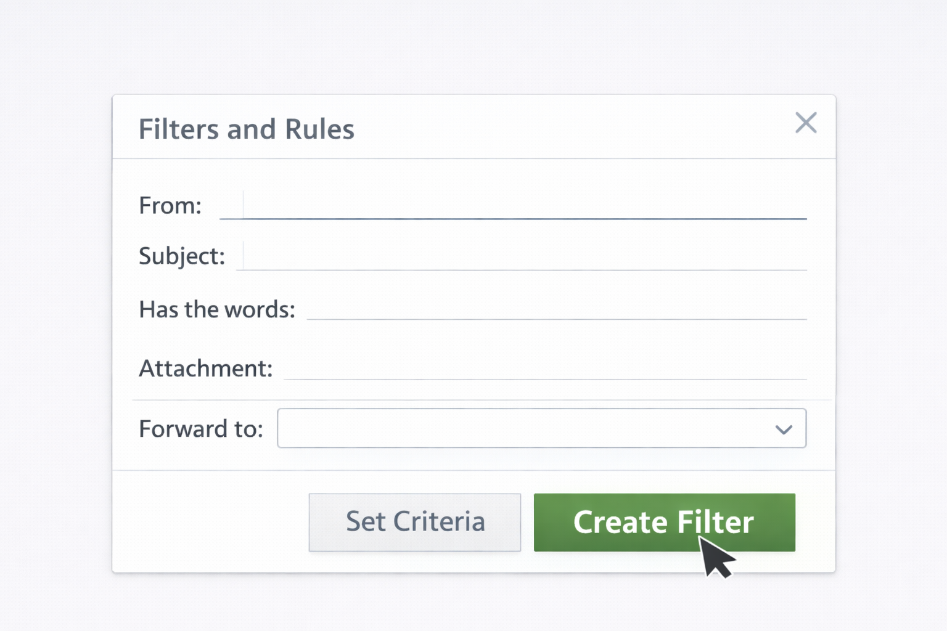The height and width of the screenshot is (631, 947).
Task: Click the Forward to chevron arrow
Action: [x=784, y=429]
